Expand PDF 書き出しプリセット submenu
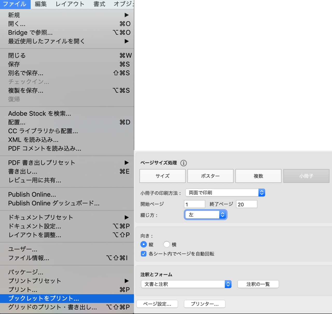The width and height of the screenshot is (332, 314). (x=67, y=163)
